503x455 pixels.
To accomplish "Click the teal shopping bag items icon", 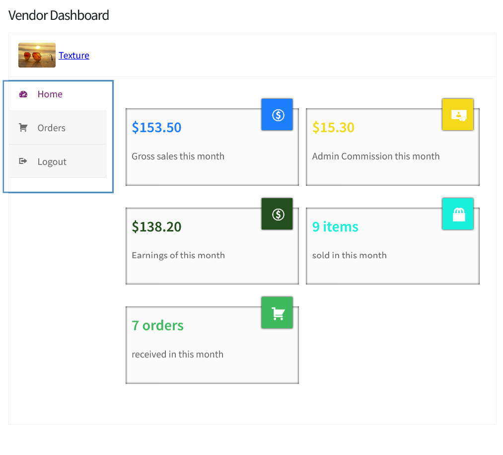I will pos(457,214).
